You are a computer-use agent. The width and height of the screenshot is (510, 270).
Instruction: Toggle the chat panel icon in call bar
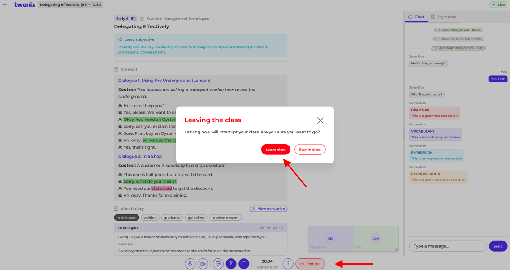tap(244, 264)
